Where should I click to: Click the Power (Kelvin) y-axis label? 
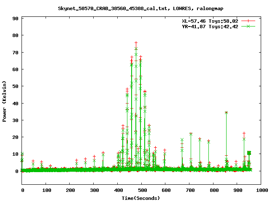pos(4,101)
